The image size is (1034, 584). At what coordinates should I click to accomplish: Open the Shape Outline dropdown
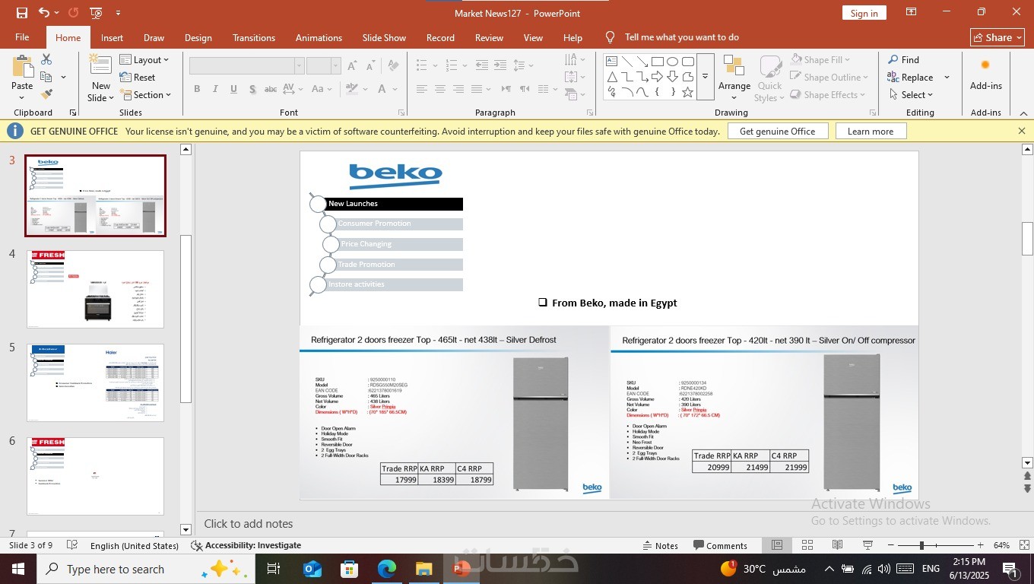tap(829, 77)
